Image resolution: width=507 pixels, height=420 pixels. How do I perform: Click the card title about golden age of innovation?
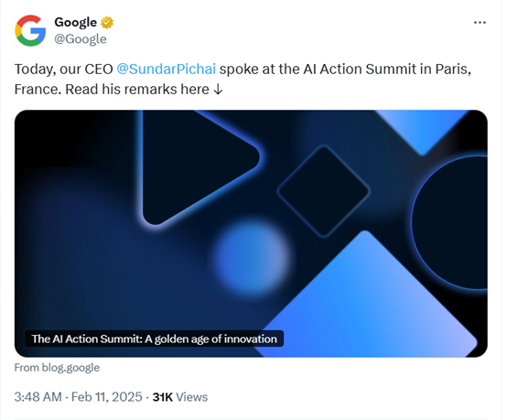155,339
